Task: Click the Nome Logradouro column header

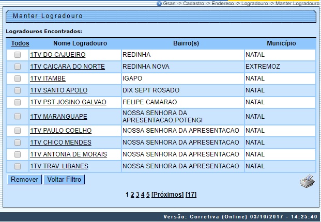Action: 80,43
